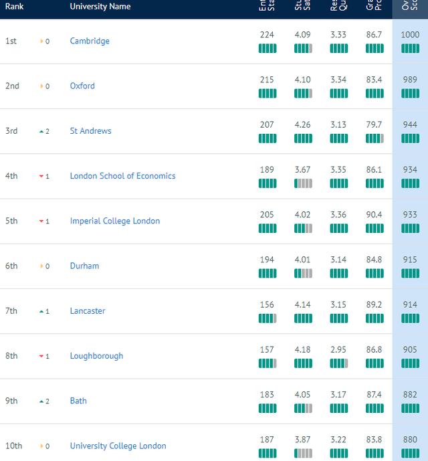Viewport: 428px width, 461px height.
Task: Click the bar indicator under Durham's 4.01
Action: (x=303, y=274)
